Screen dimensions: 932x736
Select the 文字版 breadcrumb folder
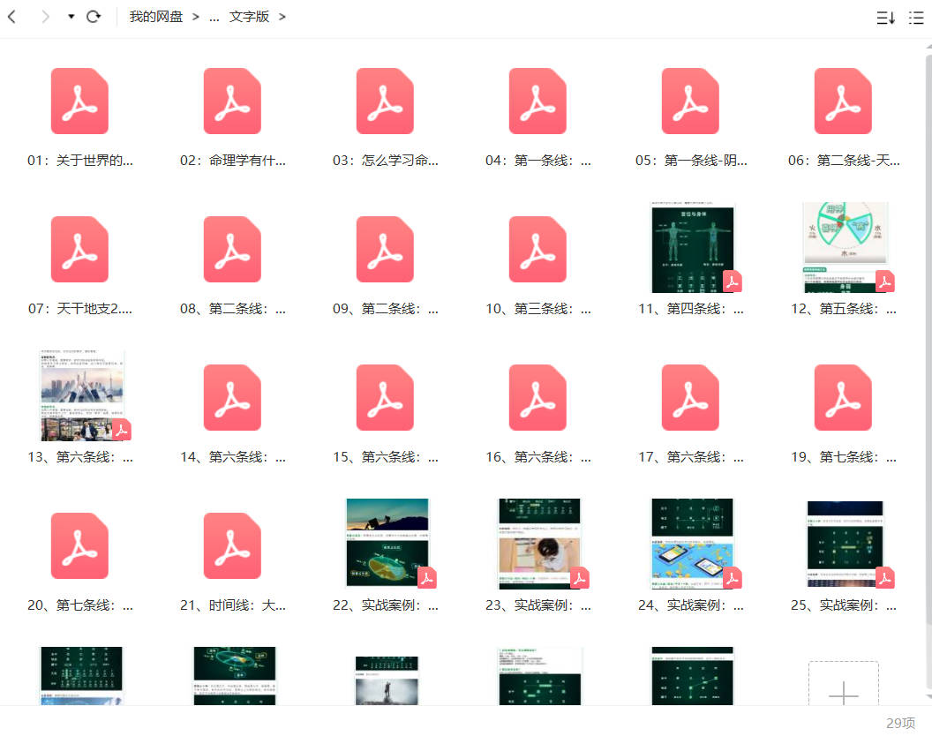249,17
